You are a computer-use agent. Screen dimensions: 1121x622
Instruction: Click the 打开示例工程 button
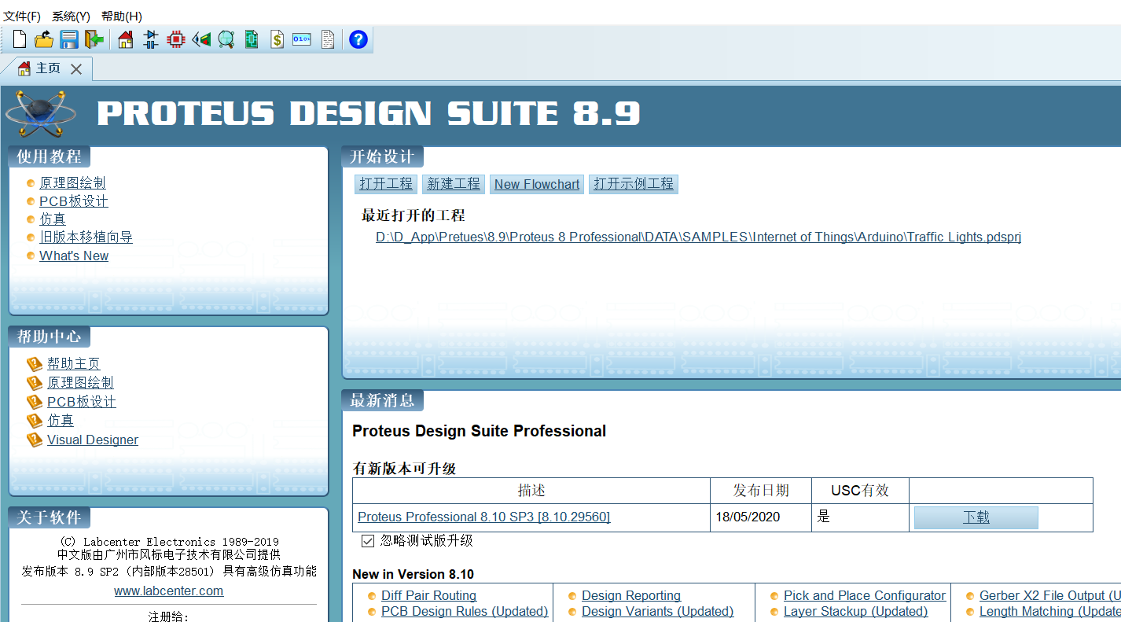tap(634, 184)
